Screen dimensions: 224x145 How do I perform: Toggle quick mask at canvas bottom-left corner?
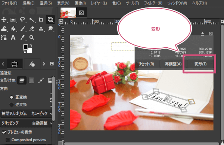[61, 143]
